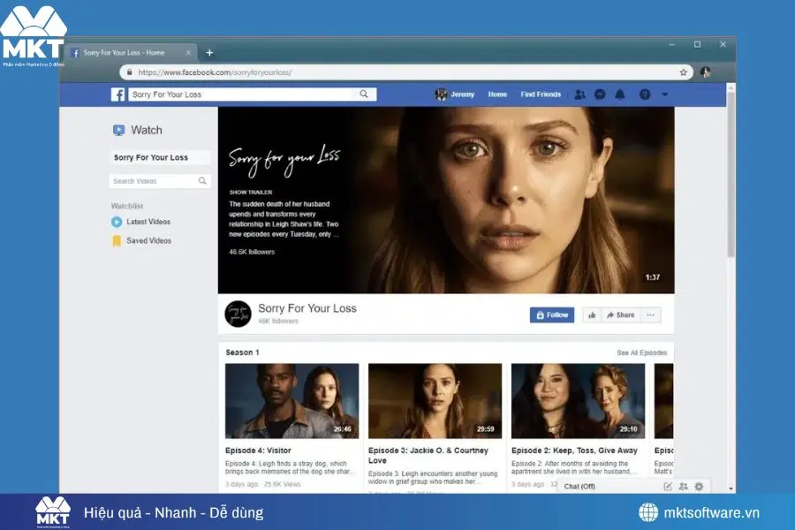Click the Help question mark icon
Screen dimensions: 795x530
(x=643, y=94)
